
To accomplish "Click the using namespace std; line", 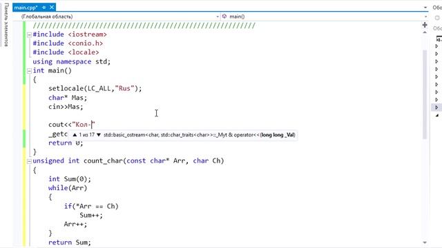I will coord(72,61).
